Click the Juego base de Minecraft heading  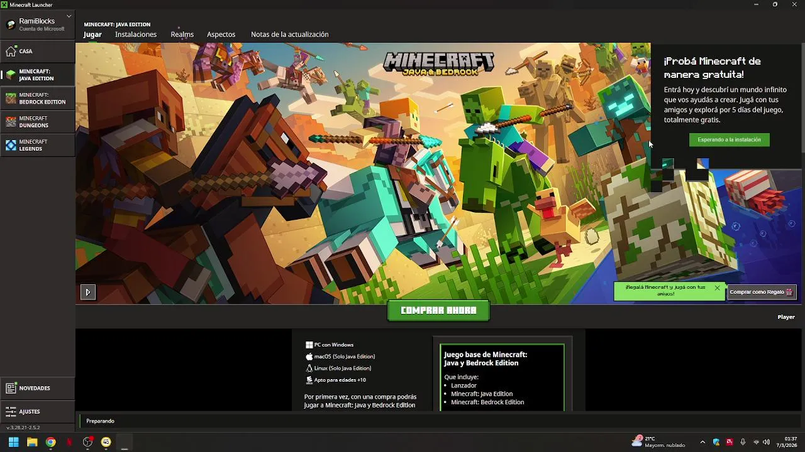click(x=486, y=358)
